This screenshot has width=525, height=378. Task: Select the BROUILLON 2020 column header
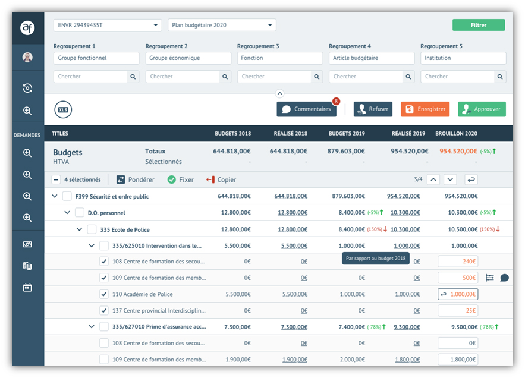pyautogui.click(x=455, y=134)
